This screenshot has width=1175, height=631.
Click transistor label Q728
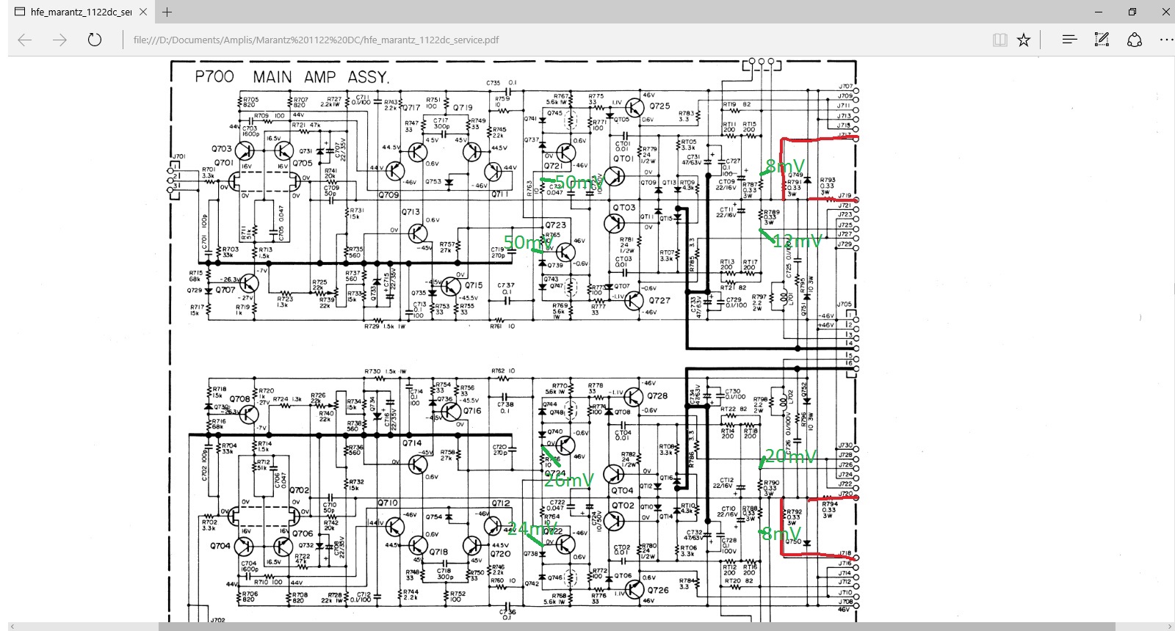(x=657, y=395)
